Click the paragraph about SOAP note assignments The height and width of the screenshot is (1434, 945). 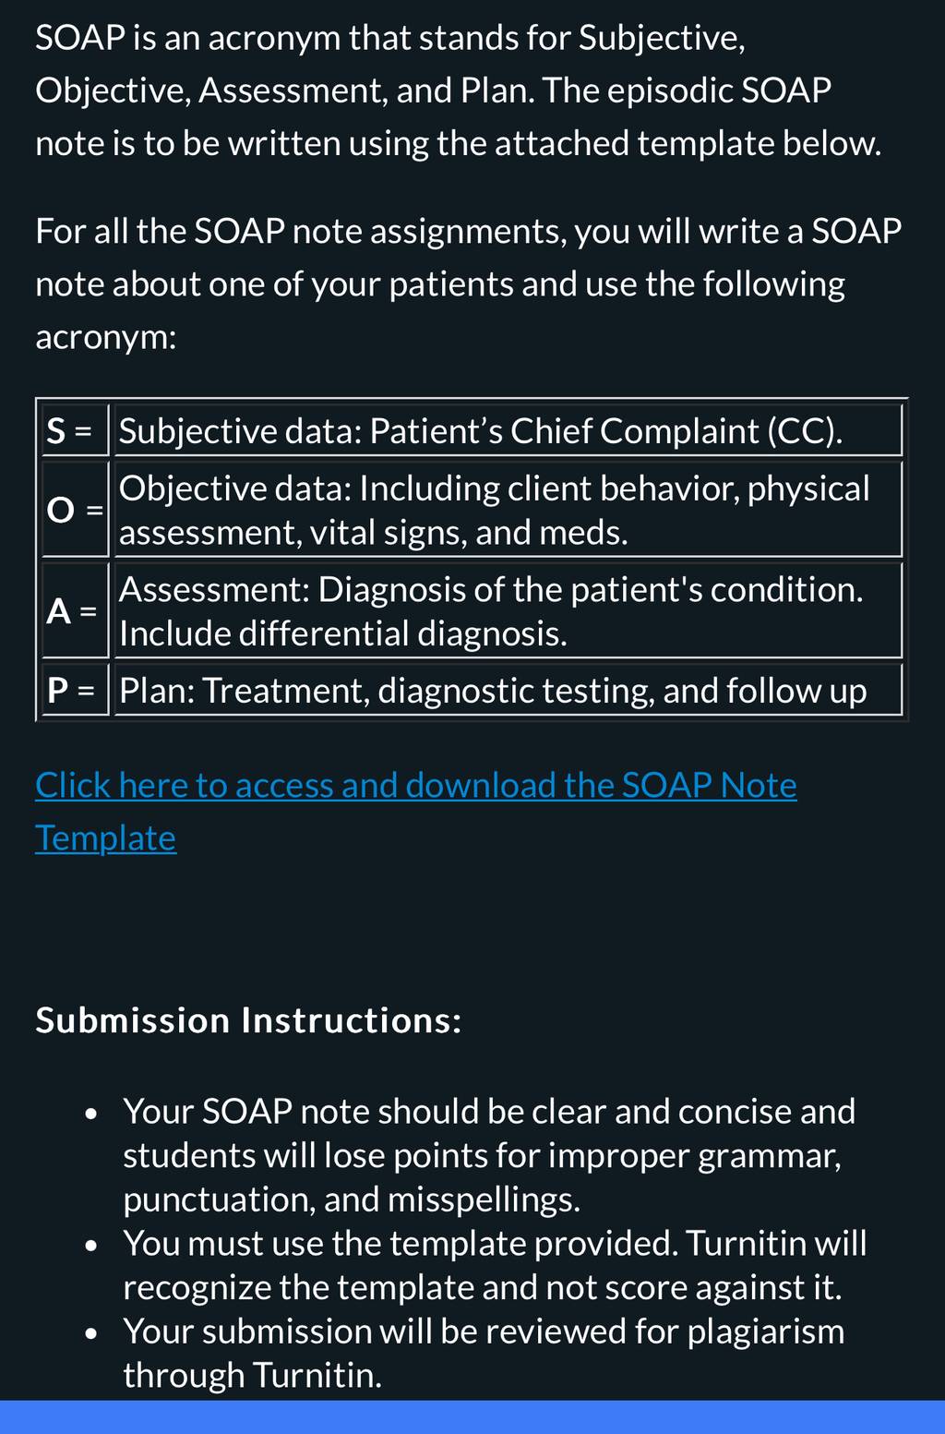tap(468, 283)
